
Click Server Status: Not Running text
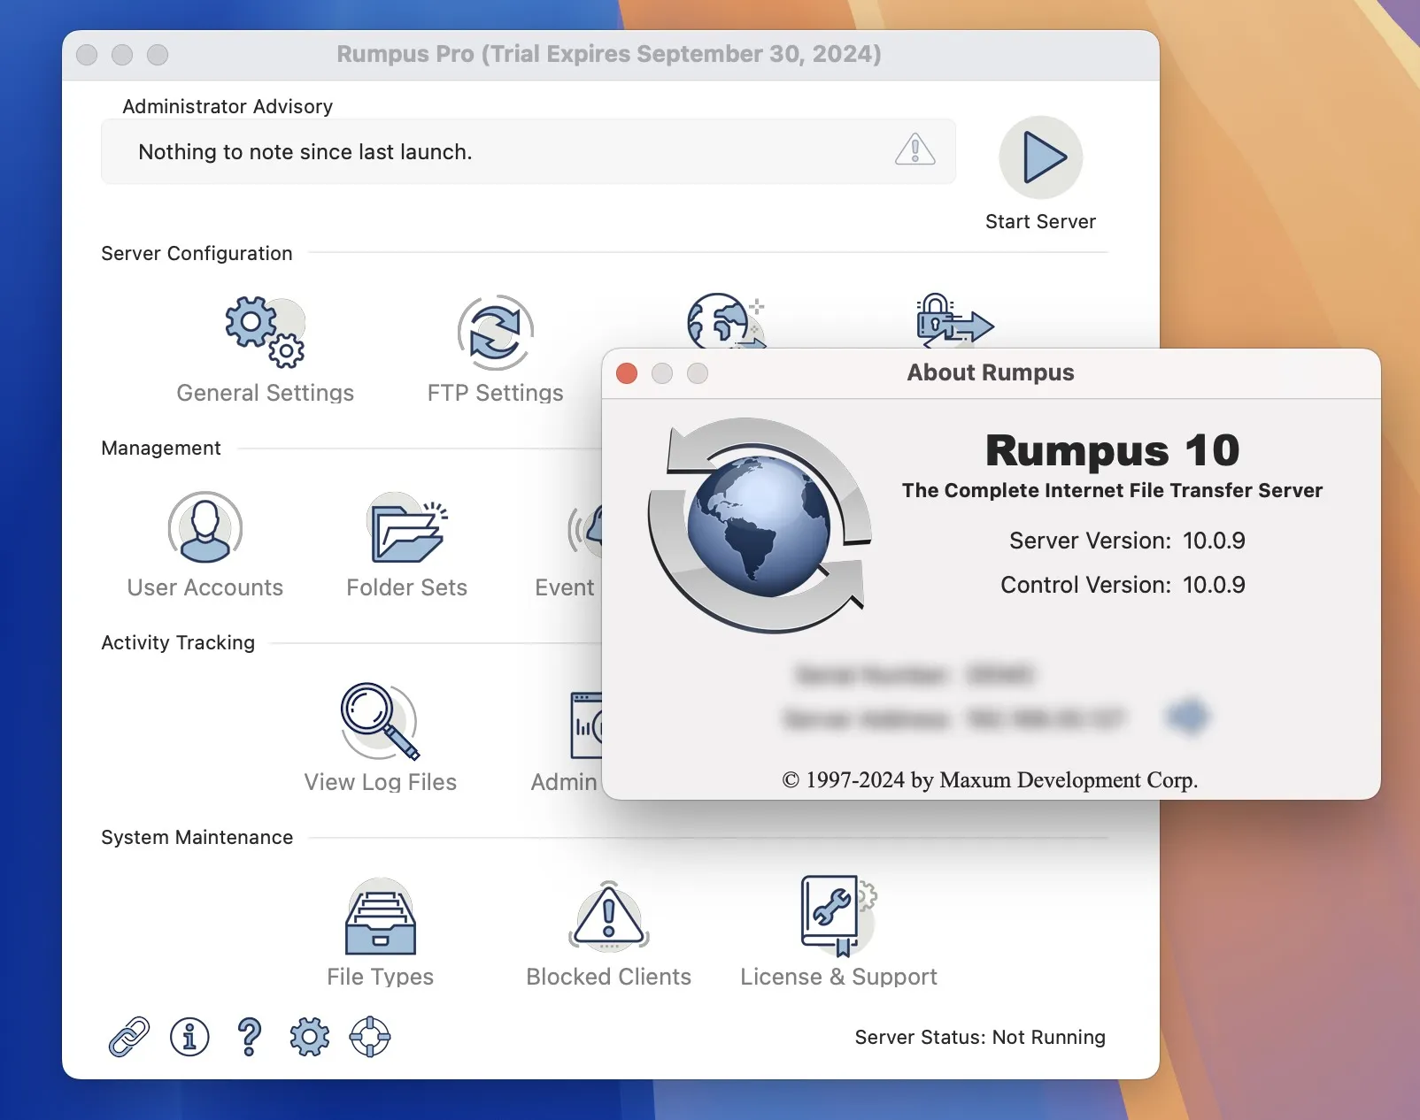click(980, 1037)
